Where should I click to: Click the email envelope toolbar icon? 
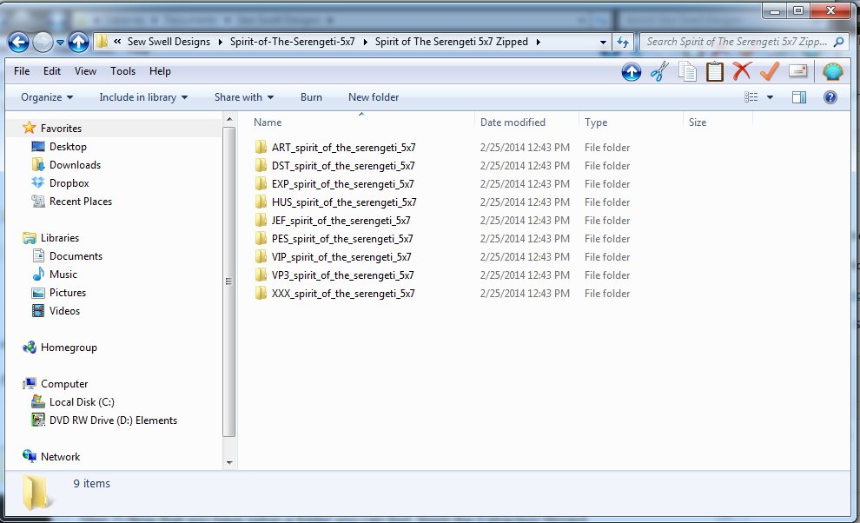coord(798,70)
